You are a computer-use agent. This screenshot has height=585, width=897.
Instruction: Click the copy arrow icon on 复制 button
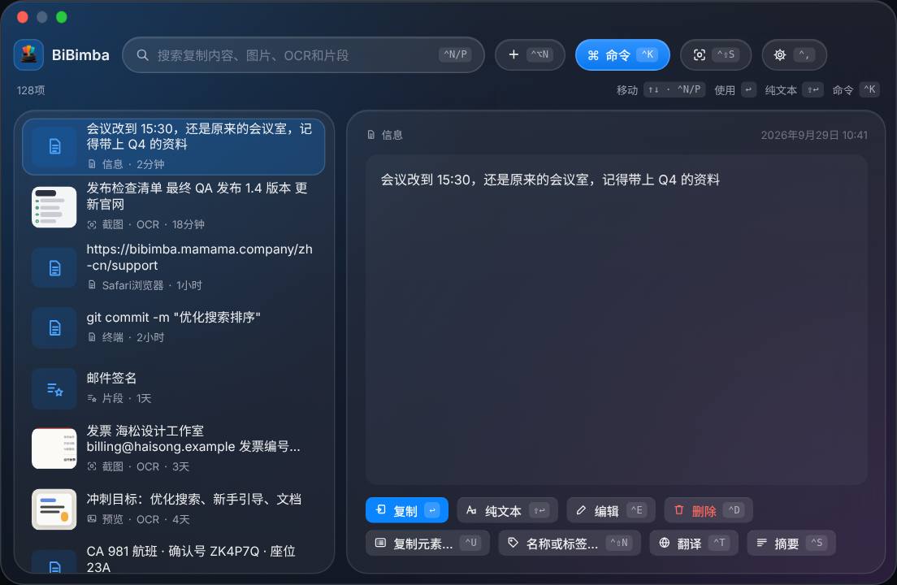coord(381,509)
